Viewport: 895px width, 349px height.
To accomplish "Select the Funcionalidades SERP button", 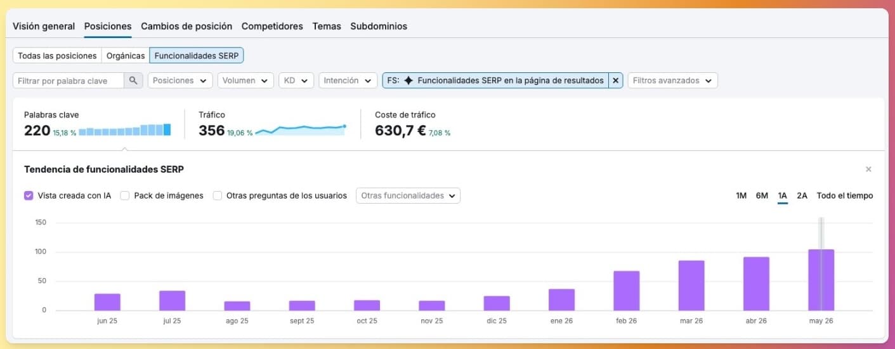I will point(197,56).
